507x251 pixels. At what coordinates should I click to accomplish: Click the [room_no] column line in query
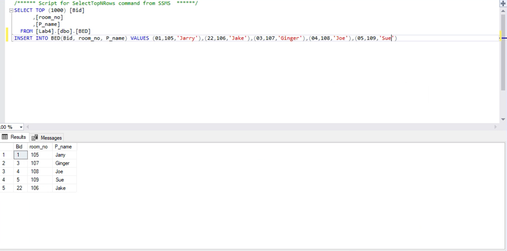pos(48,18)
